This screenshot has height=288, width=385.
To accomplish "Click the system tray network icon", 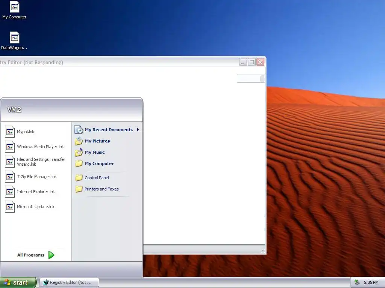I will point(357,282).
